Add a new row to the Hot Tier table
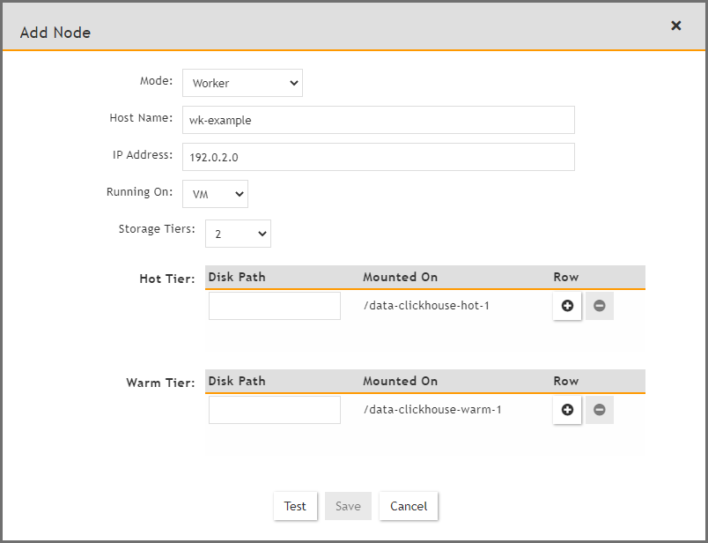 [567, 306]
